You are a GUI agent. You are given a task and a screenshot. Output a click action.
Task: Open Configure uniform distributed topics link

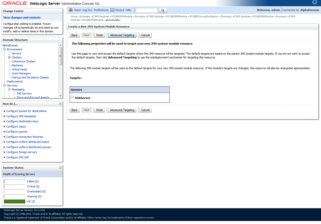click(x=28, y=142)
